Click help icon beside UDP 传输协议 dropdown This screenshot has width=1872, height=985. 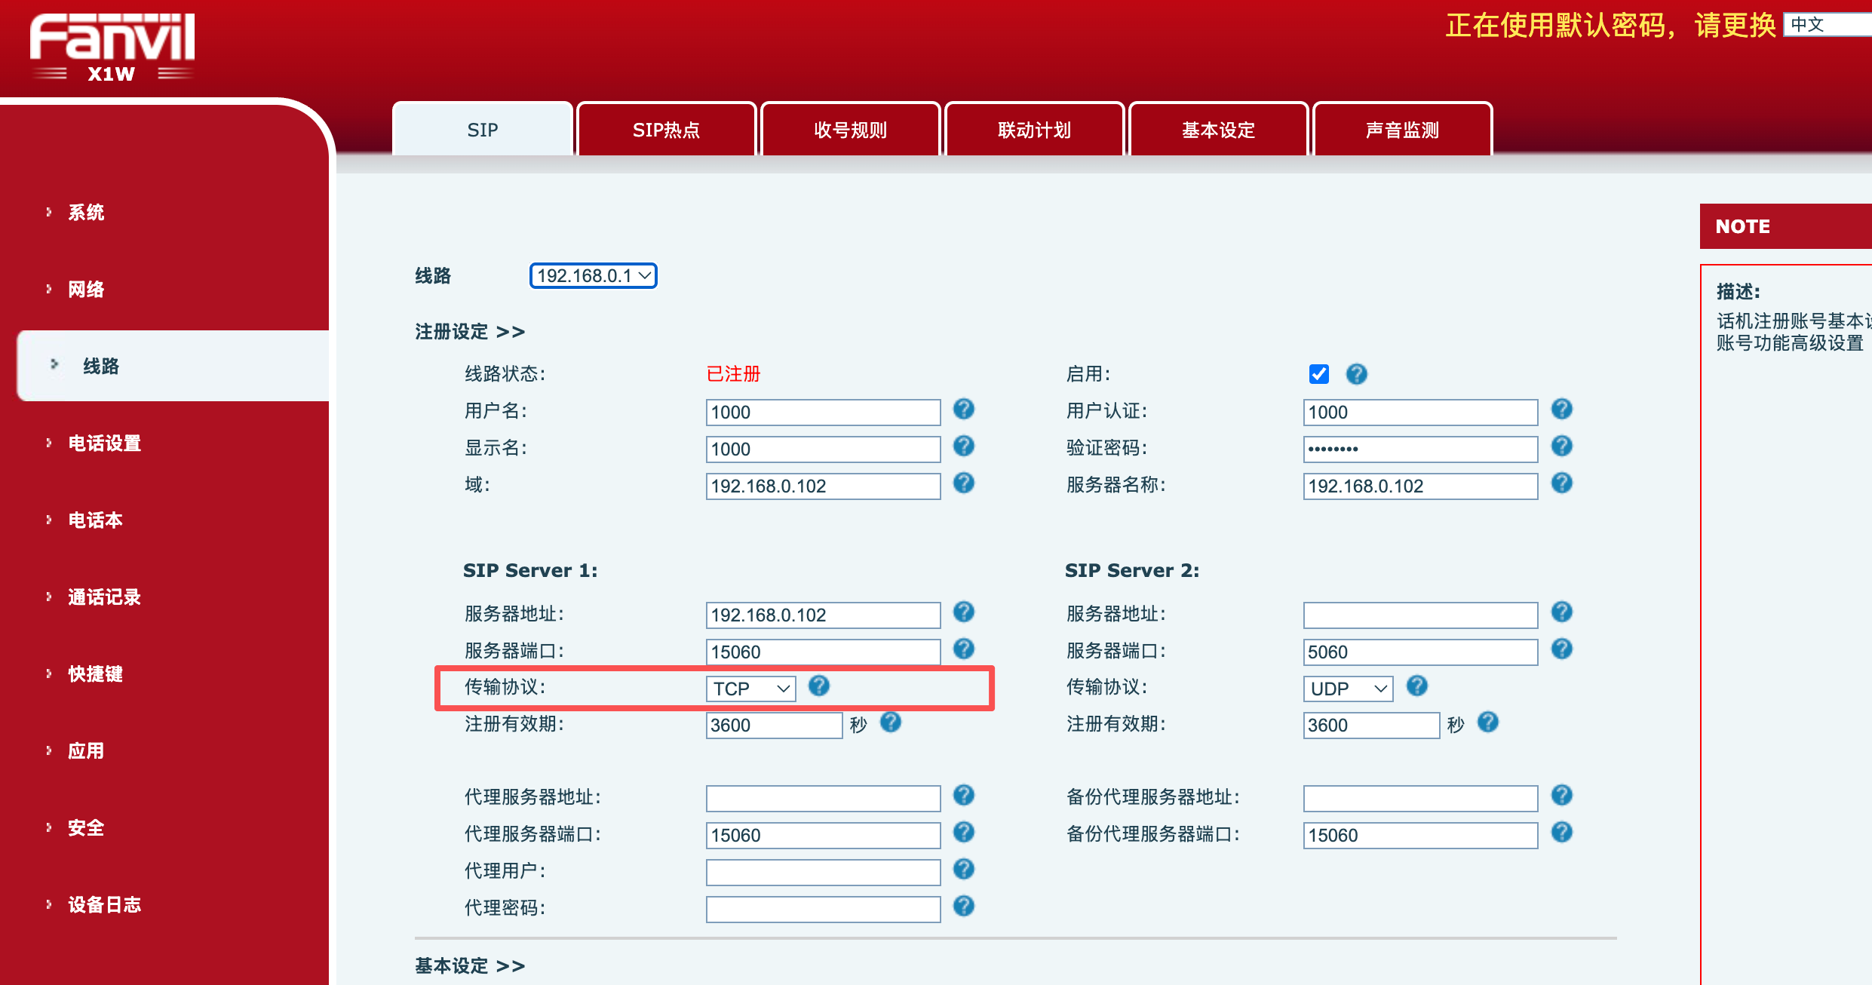pyautogui.click(x=1417, y=686)
